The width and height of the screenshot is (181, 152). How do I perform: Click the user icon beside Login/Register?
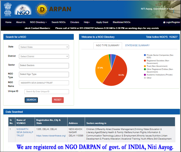coord(164,22)
